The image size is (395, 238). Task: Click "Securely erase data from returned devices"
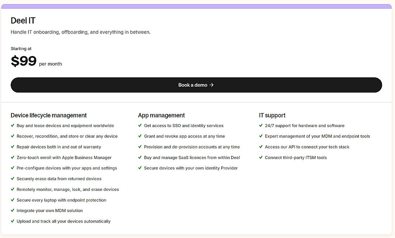pos(59,179)
